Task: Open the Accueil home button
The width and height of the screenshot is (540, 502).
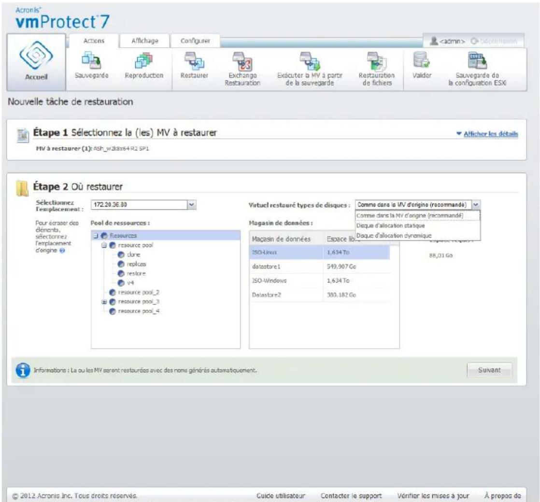Action: 36,62
